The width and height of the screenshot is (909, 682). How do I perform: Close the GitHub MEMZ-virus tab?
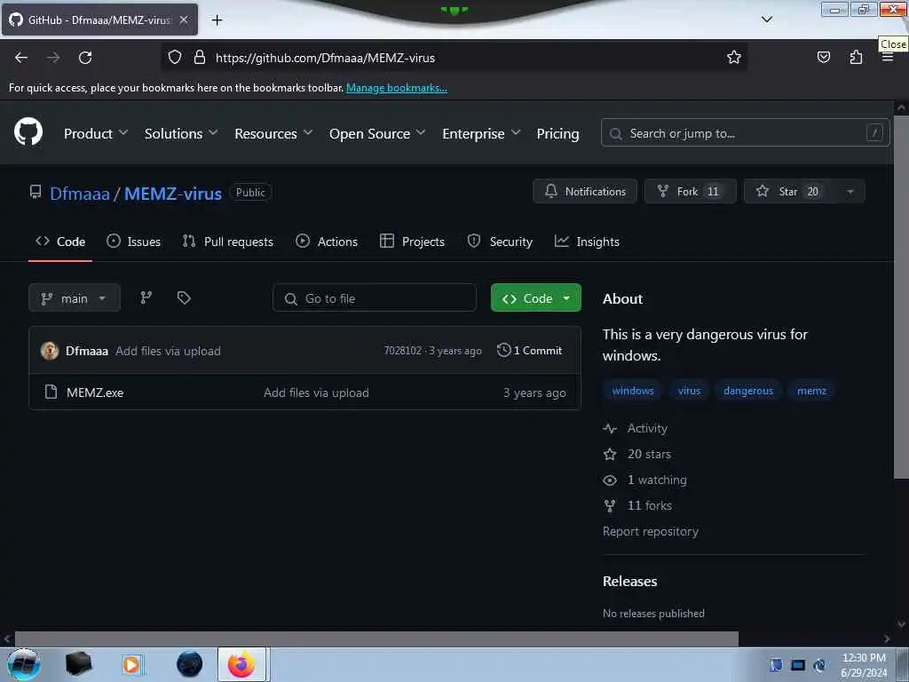[x=184, y=20]
